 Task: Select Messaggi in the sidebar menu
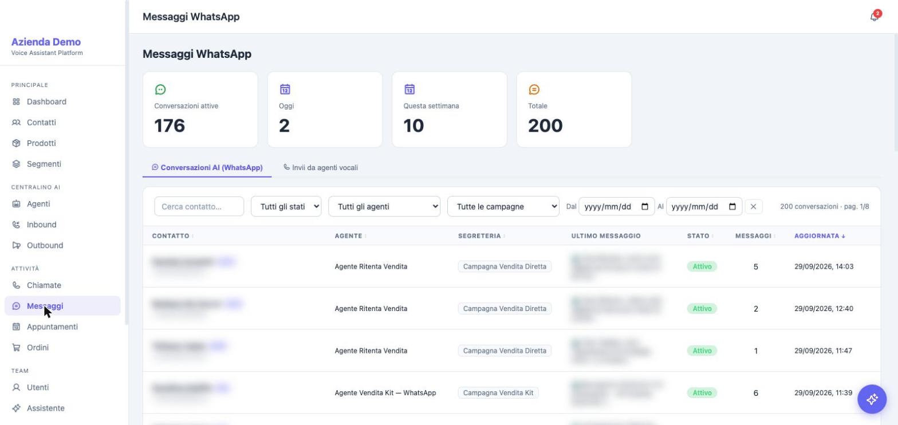[x=62, y=306]
